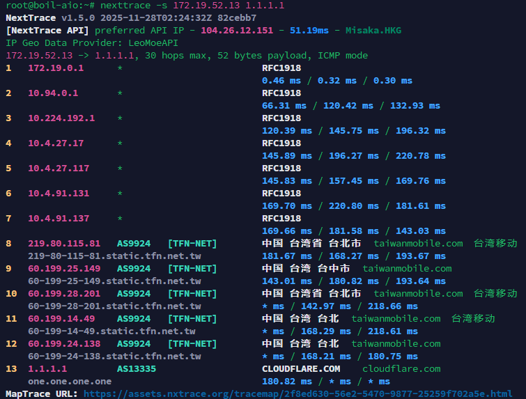
Task: Click hop 7 IP 10.4.91.137
Action: pos(59,219)
